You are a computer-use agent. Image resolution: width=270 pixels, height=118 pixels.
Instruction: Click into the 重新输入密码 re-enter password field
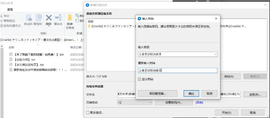tap(177, 70)
